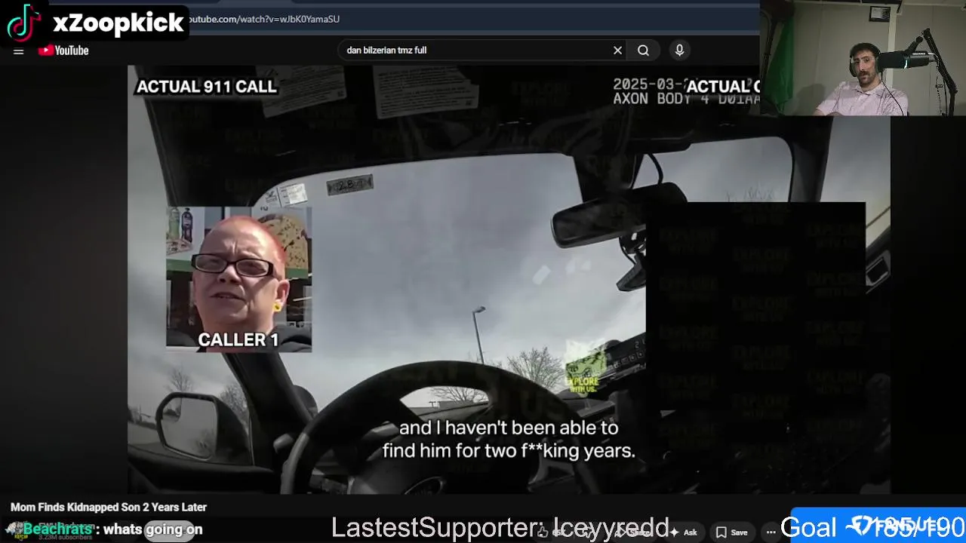Open the YouTube hamburger guide menu
Image resolution: width=966 pixels, height=543 pixels.
click(19, 51)
